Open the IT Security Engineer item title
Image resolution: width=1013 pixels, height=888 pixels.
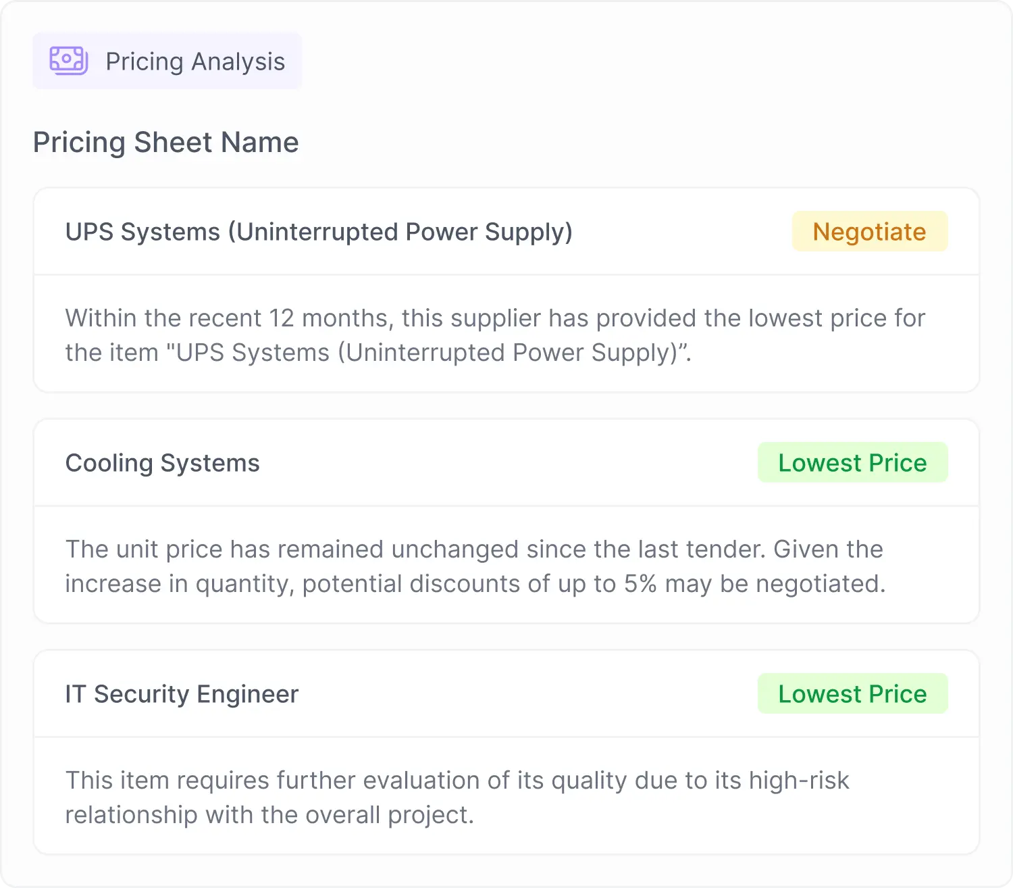182,694
